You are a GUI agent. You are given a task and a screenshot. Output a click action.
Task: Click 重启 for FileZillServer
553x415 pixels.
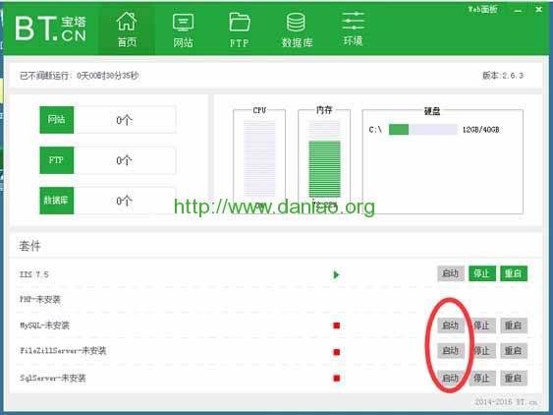pos(514,351)
